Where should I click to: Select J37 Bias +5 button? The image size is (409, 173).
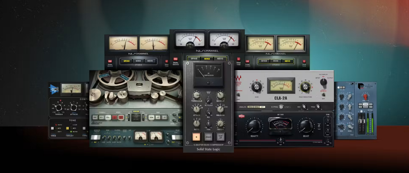pyautogui.click(x=165, y=117)
